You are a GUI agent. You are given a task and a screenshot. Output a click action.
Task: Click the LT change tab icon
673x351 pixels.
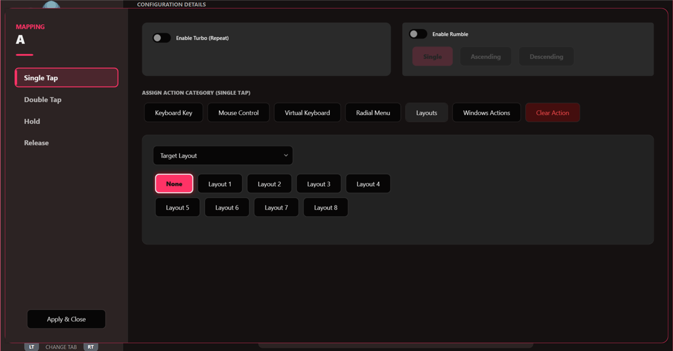click(32, 347)
